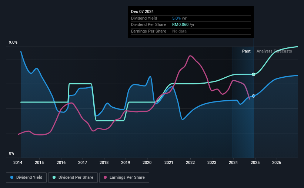
Task: Toggle the Earnings Per Share legend button
Action: point(124,178)
